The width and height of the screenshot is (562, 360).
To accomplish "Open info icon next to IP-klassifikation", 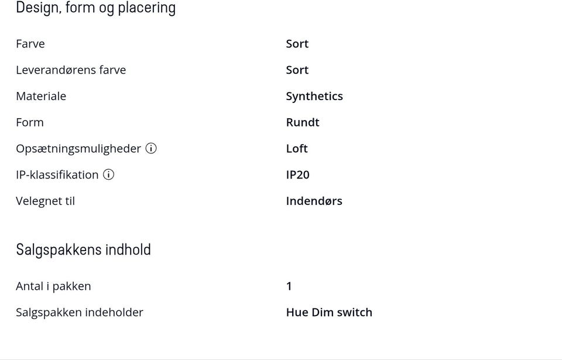I will [x=109, y=174].
